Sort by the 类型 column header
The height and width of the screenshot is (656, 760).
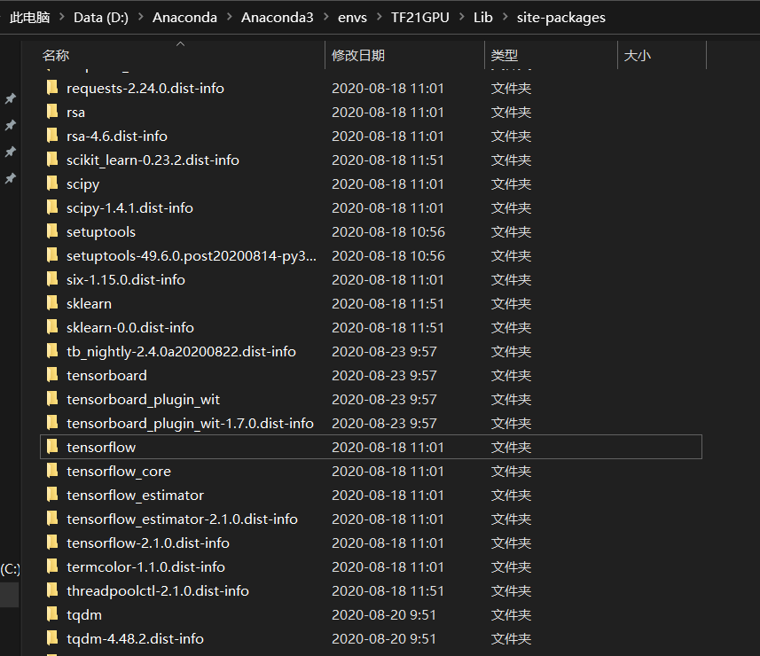click(504, 55)
